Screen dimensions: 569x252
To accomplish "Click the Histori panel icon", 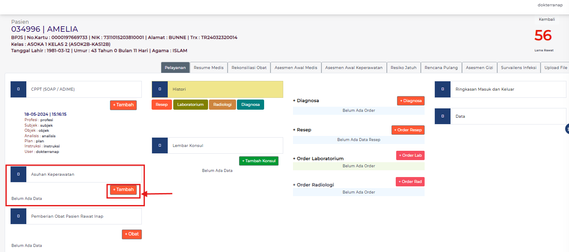I will [160, 89].
